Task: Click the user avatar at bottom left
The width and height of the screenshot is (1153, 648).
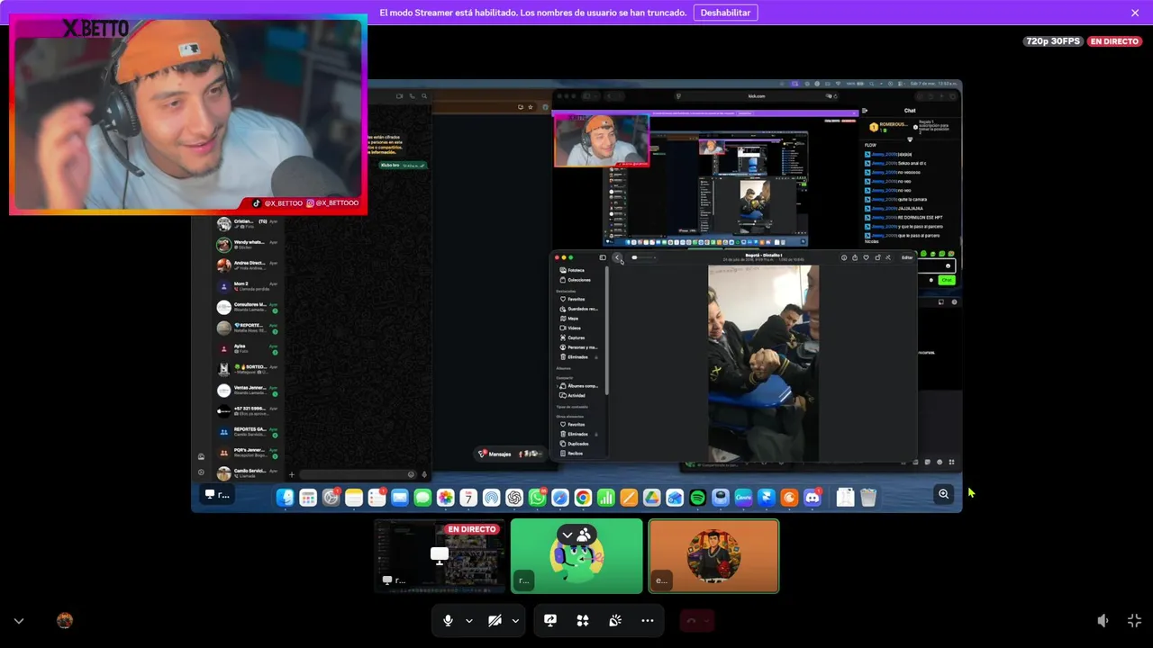Action: 65,621
